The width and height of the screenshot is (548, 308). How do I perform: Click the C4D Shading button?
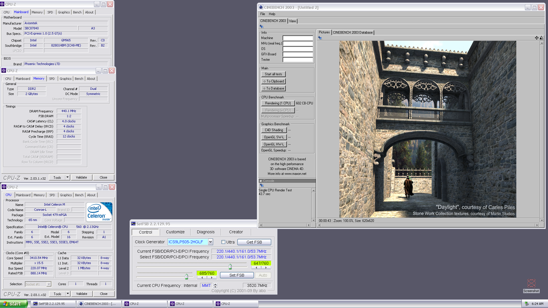274,130
